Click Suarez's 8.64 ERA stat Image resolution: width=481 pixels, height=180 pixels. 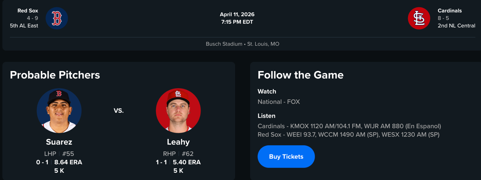(x=68, y=162)
